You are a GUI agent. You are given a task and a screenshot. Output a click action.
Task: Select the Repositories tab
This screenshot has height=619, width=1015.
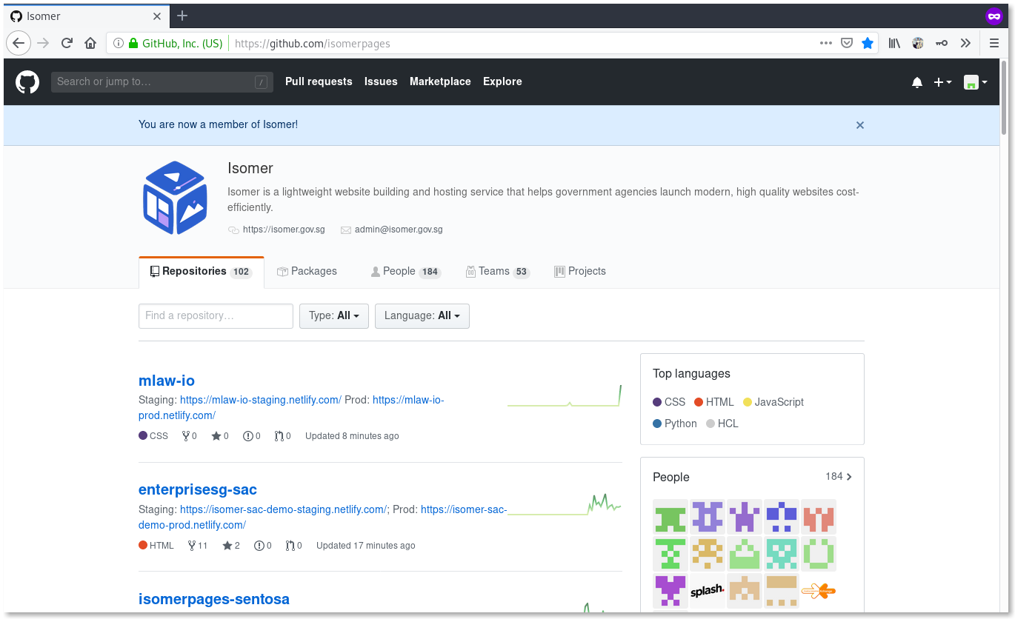tap(202, 272)
